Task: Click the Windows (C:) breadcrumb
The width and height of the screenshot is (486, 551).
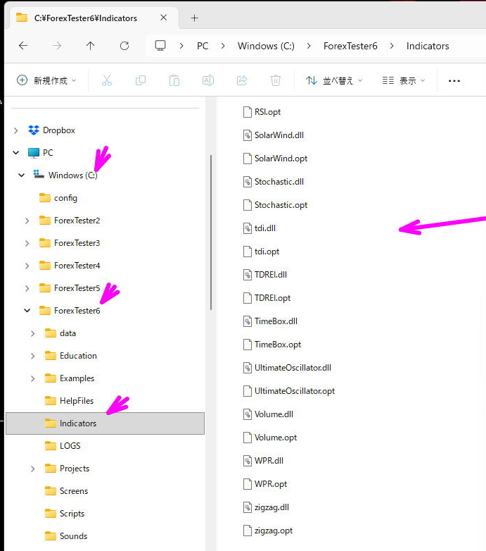Action: pos(266,46)
